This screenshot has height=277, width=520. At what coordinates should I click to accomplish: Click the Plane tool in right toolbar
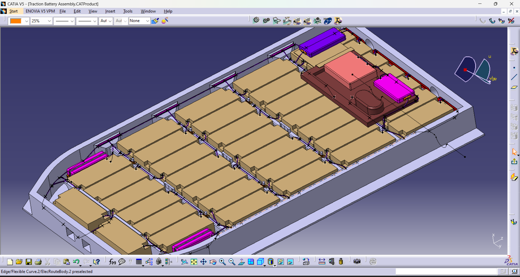pyautogui.click(x=514, y=87)
